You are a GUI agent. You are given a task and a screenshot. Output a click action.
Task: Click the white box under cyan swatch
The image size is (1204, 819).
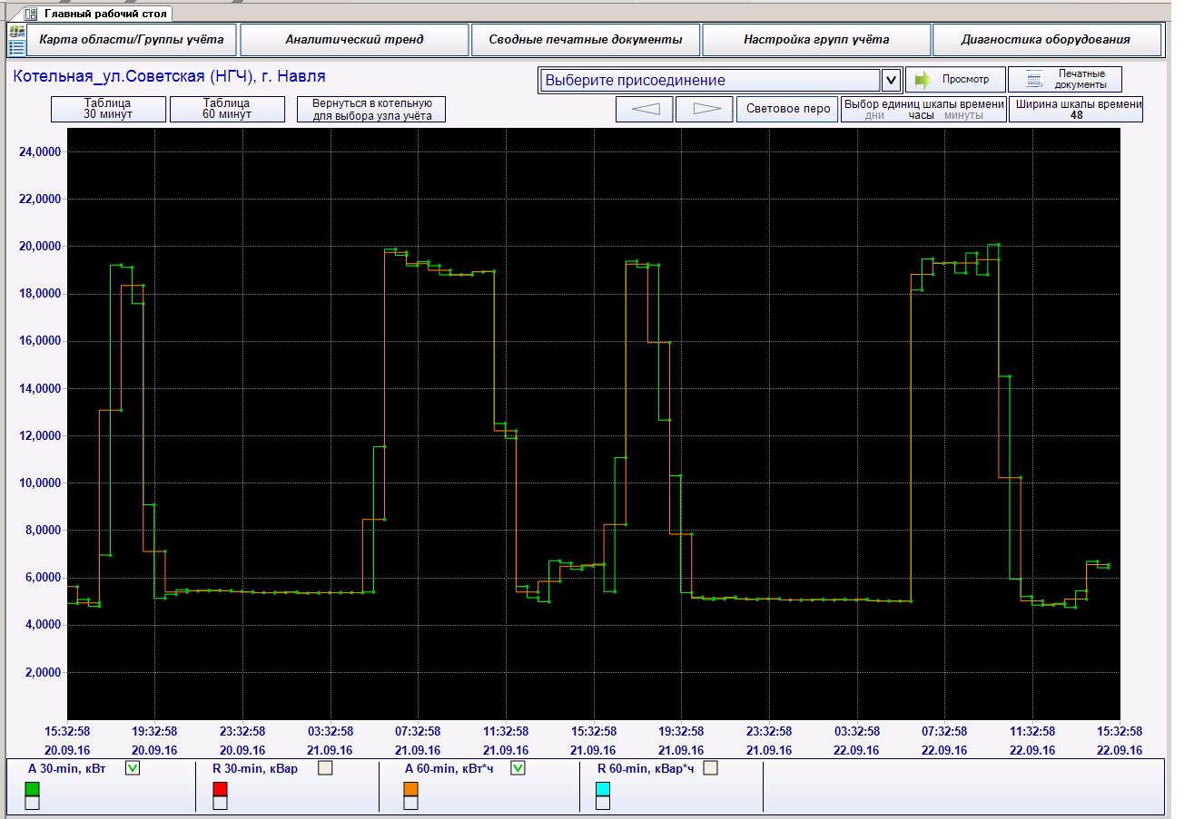(x=603, y=804)
